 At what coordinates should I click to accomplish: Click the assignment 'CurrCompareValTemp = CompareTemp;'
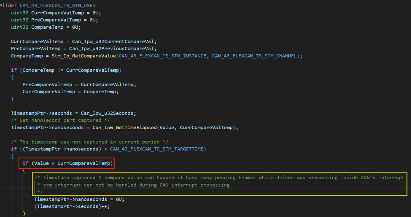tap(70, 91)
